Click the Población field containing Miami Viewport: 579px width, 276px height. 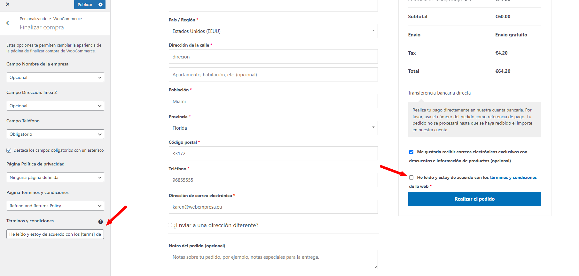[273, 101]
